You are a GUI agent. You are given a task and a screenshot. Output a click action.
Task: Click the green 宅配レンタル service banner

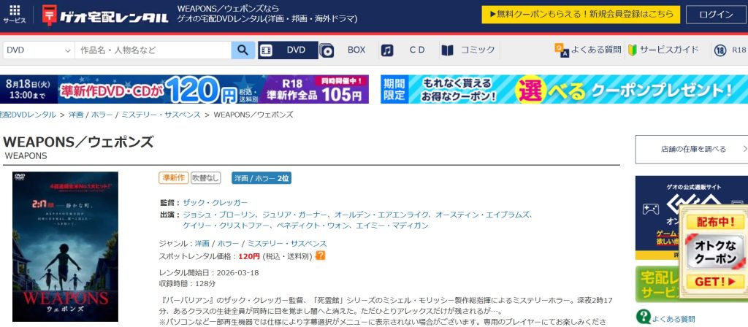tap(657, 284)
